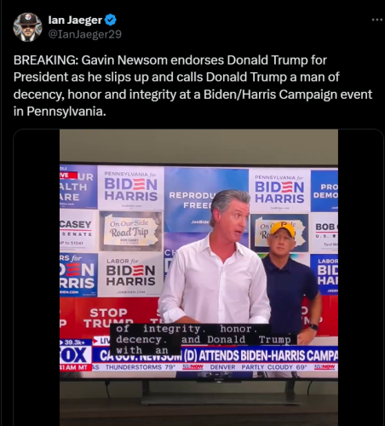Click the tweet text starting with BREAKING
This screenshot has height=426, width=385.
192,85
